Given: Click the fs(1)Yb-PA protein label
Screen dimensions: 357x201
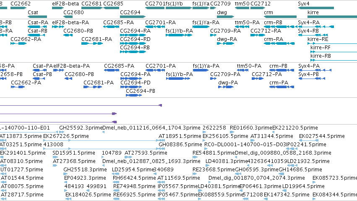Looking at the screenshot, I should click(180, 74).
